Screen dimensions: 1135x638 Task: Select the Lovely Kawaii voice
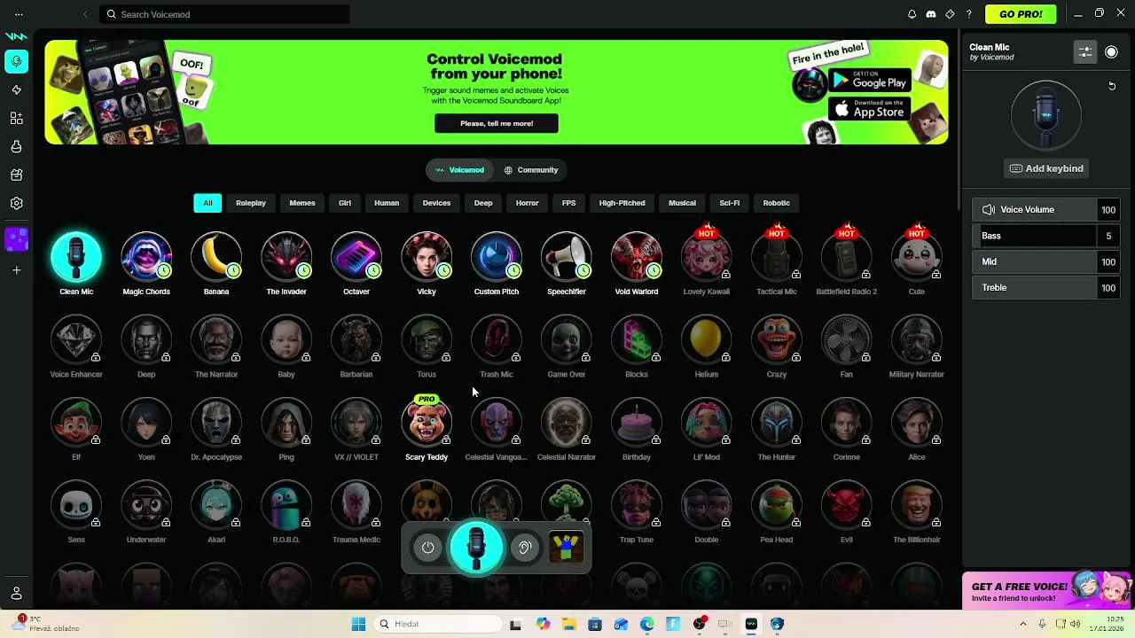[x=707, y=257]
